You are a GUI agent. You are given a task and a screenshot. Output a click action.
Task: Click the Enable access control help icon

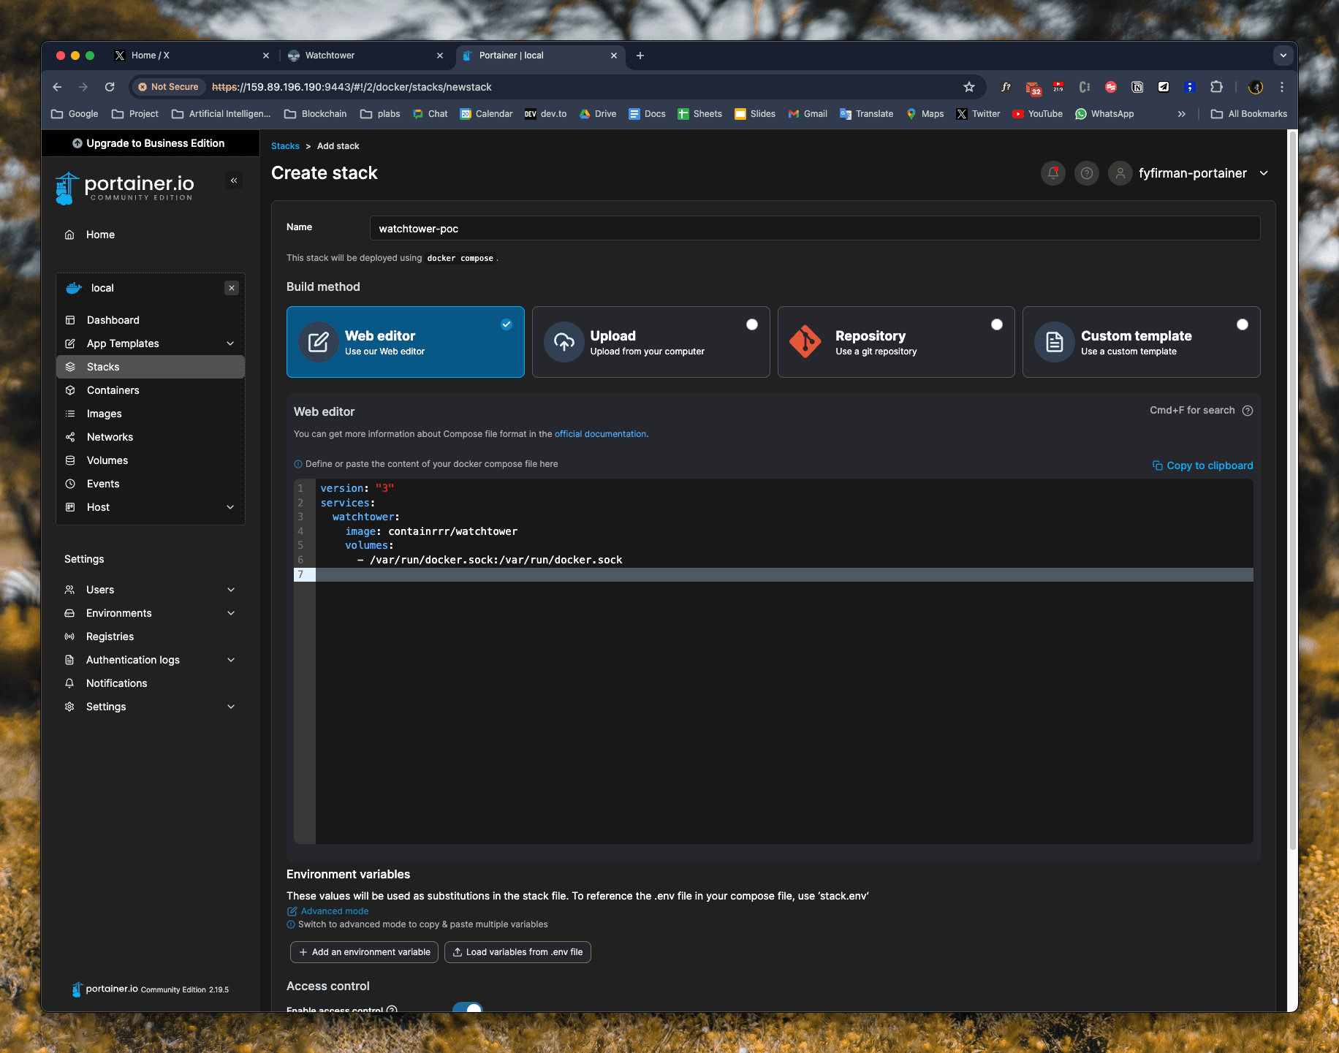(x=392, y=1010)
